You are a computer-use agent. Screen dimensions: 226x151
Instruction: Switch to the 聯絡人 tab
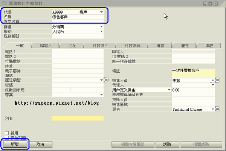46,46
